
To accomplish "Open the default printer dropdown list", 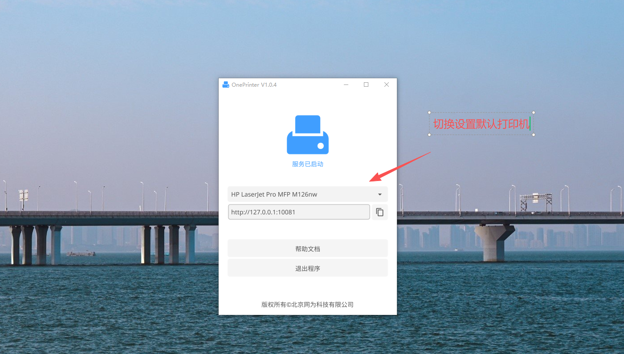I will point(308,194).
